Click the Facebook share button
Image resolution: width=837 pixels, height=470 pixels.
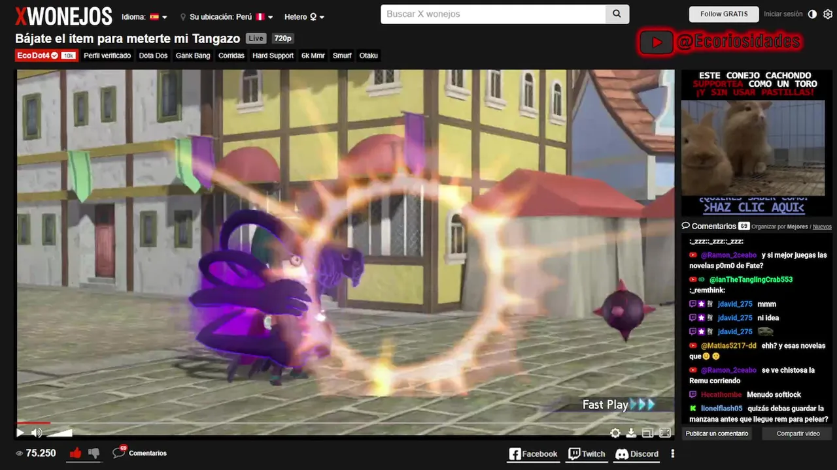[x=533, y=454]
